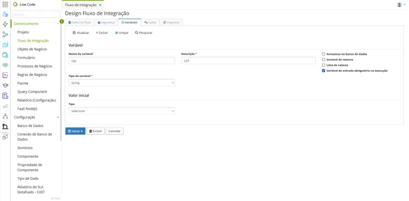Open Componente in the sidebar
This screenshot has width=409, height=201.
point(28,156)
